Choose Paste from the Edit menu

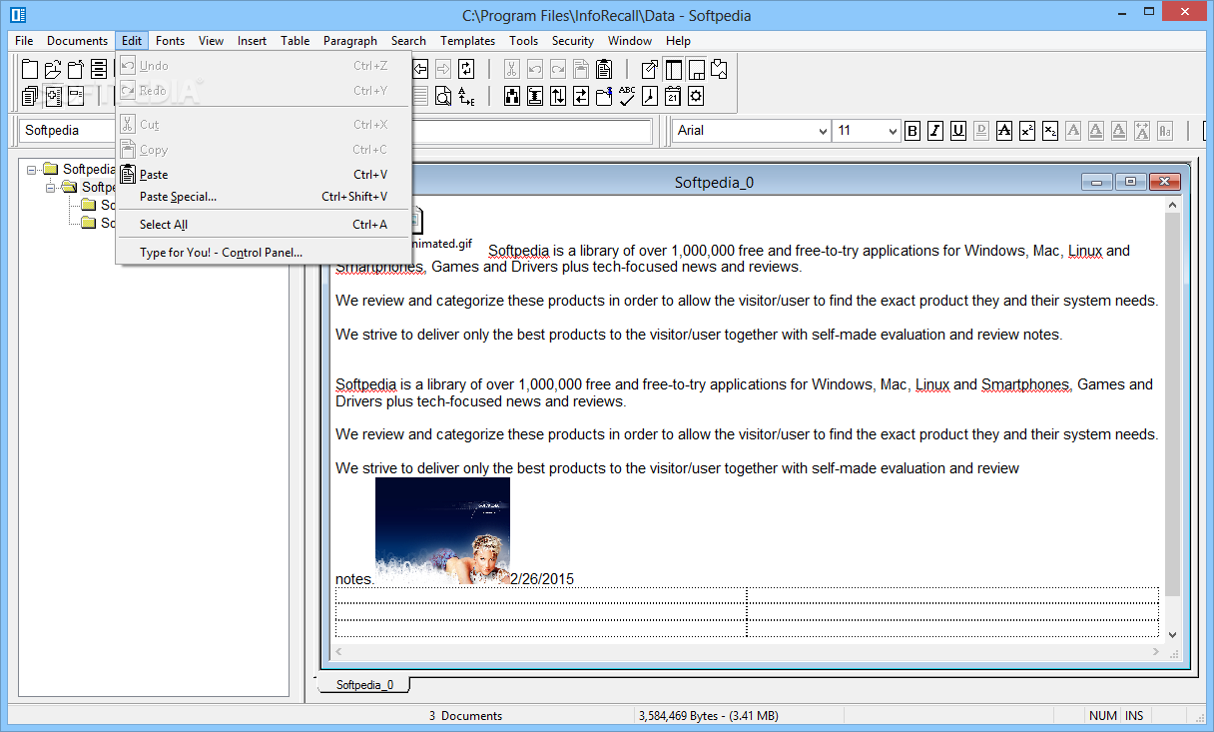point(264,174)
